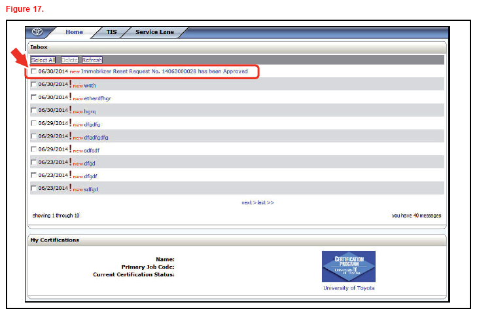Select checkbox beside the etherdfhgr message
The height and width of the screenshot is (315, 477).
click(34, 98)
